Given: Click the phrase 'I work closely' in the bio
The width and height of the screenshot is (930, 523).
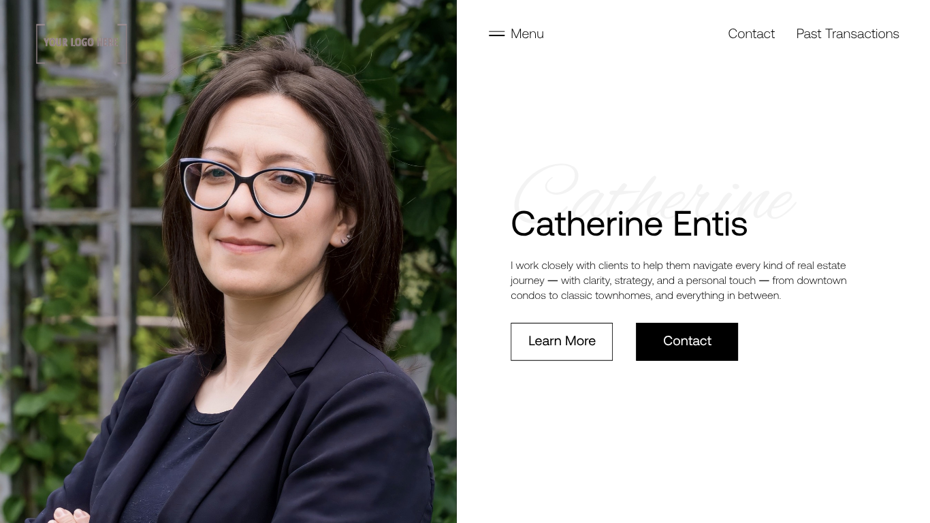Looking at the screenshot, I should point(542,266).
